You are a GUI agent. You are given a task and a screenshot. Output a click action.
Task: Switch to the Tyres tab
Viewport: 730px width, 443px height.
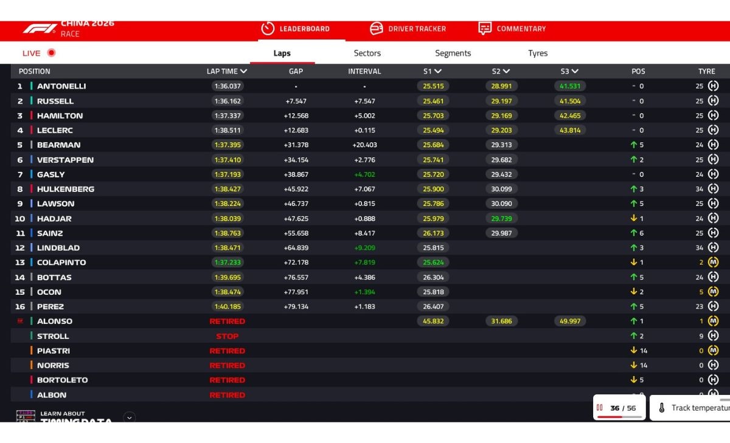point(538,53)
